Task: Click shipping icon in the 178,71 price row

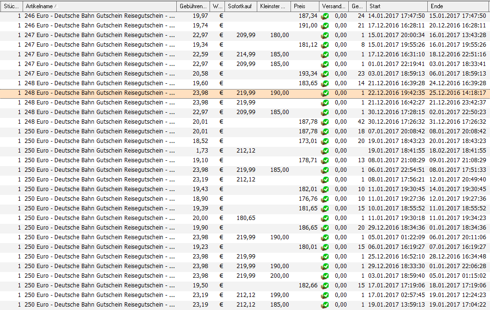Action: click(x=325, y=160)
